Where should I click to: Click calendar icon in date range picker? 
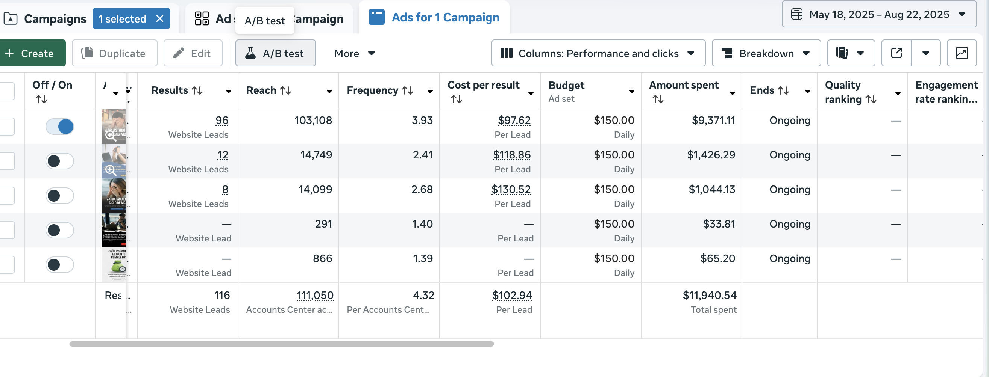coord(796,15)
